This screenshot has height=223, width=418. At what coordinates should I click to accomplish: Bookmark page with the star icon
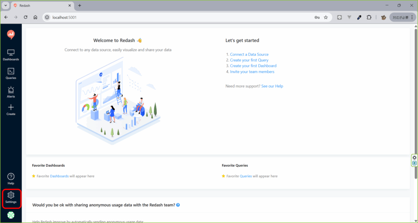click(x=326, y=18)
